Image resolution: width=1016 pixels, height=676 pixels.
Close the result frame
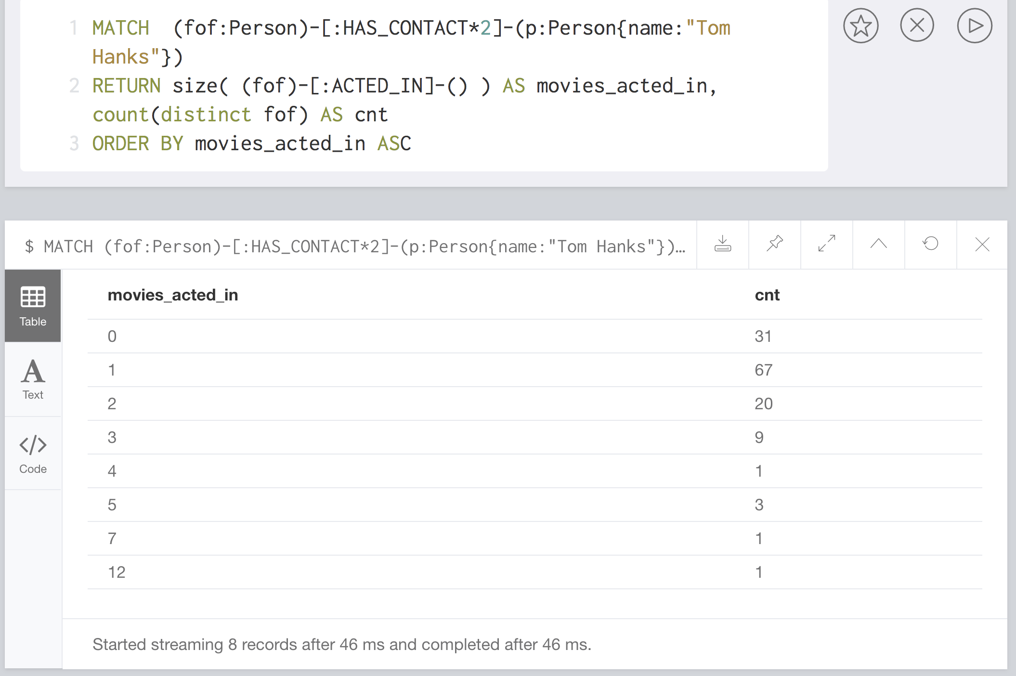pyautogui.click(x=982, y=245)
